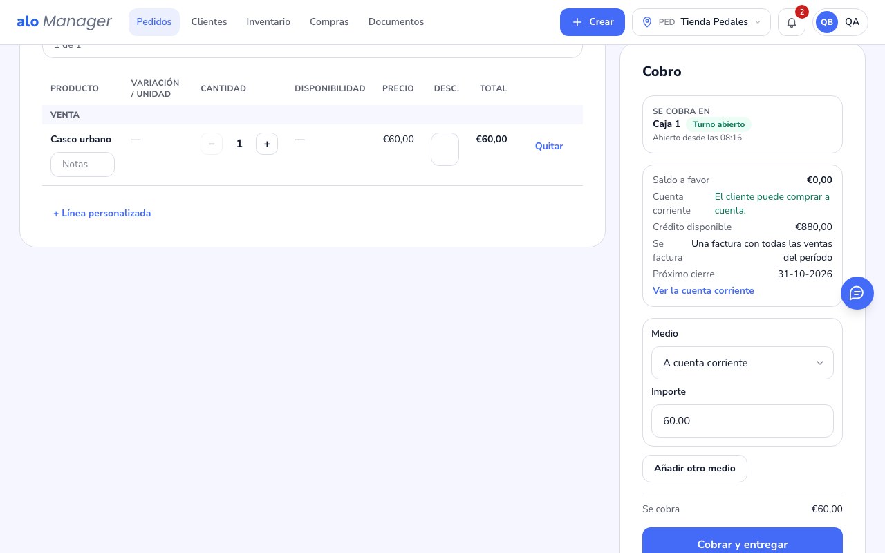Click the Turno abierto status badge

pyautogui.click(x=719, y=124)
